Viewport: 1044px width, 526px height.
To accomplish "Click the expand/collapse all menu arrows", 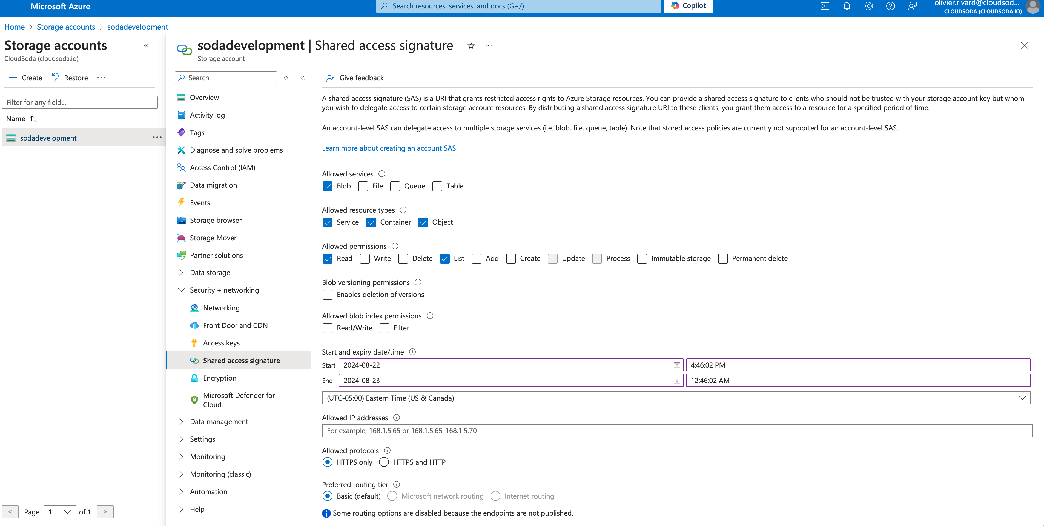I will (286, 78).
